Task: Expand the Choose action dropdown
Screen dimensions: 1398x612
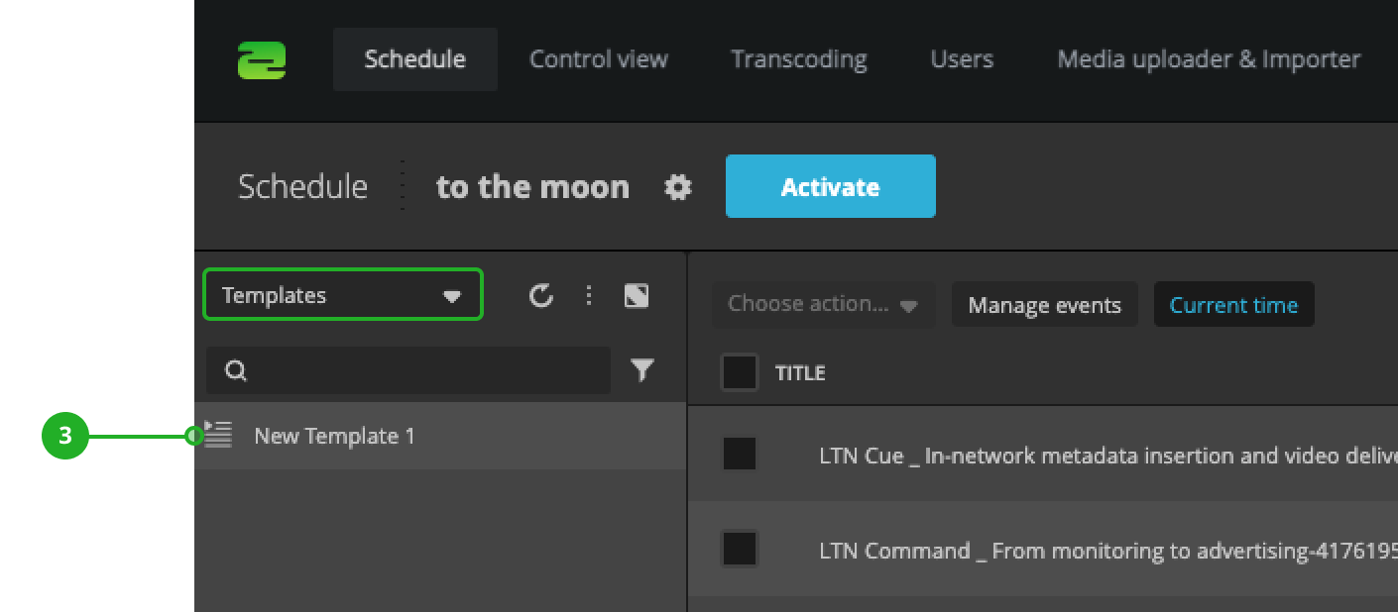Action: click(x=823, y=304)
